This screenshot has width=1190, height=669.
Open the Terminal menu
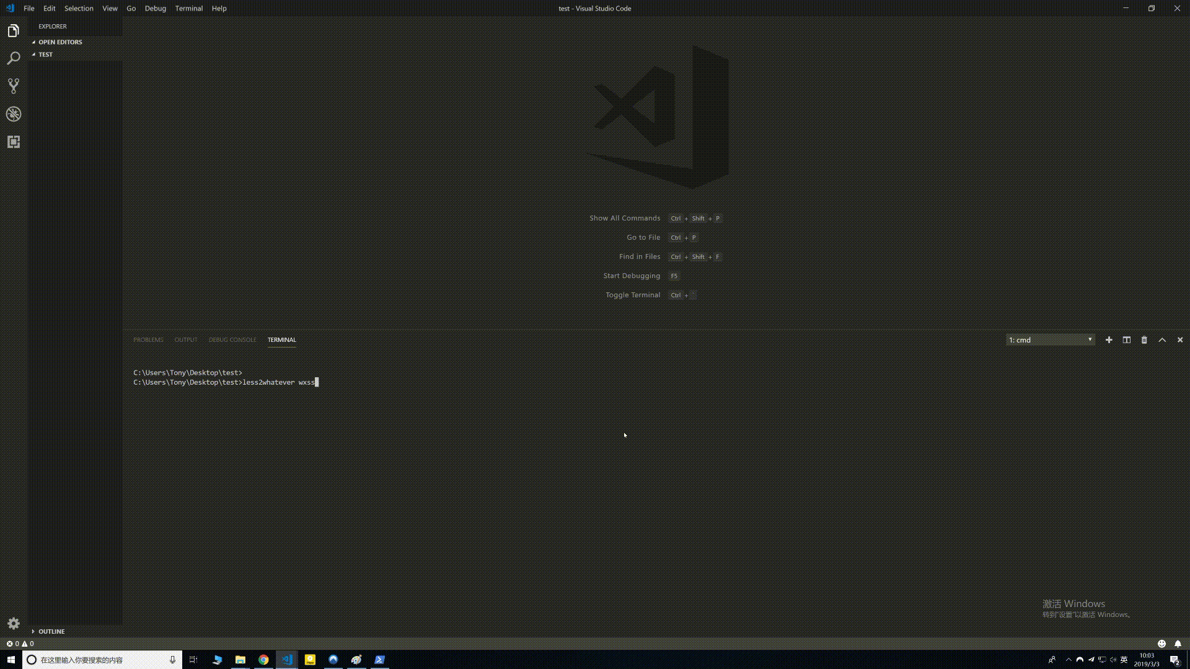click(x=188, y=8)
